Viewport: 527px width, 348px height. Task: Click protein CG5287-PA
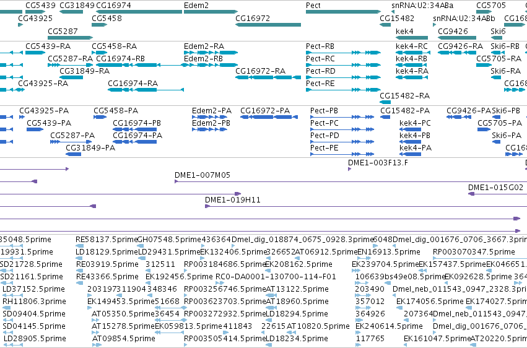[71, 142]
